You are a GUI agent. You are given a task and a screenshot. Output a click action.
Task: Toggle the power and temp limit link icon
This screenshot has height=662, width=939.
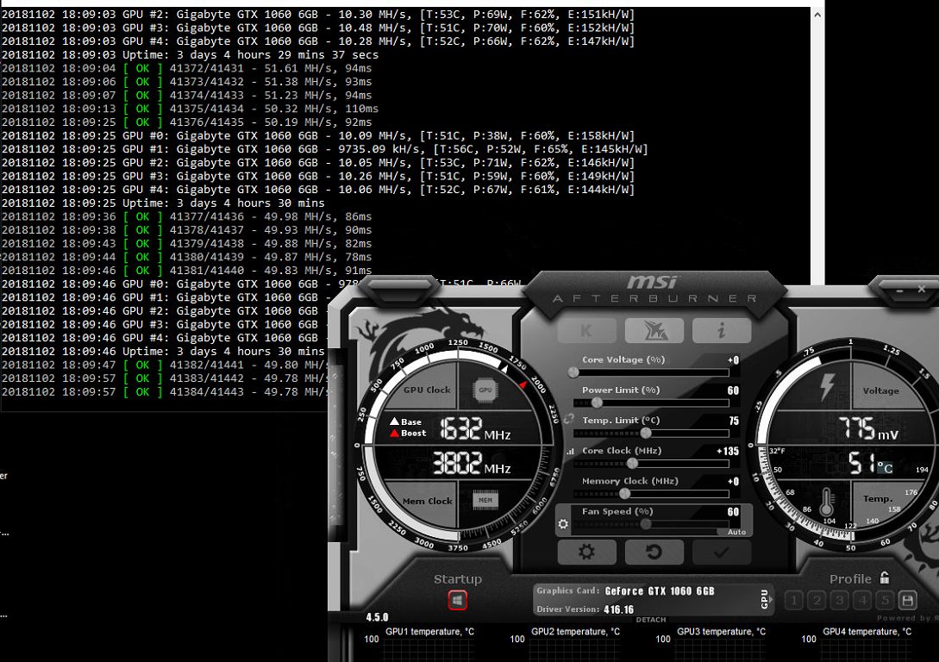568,419
